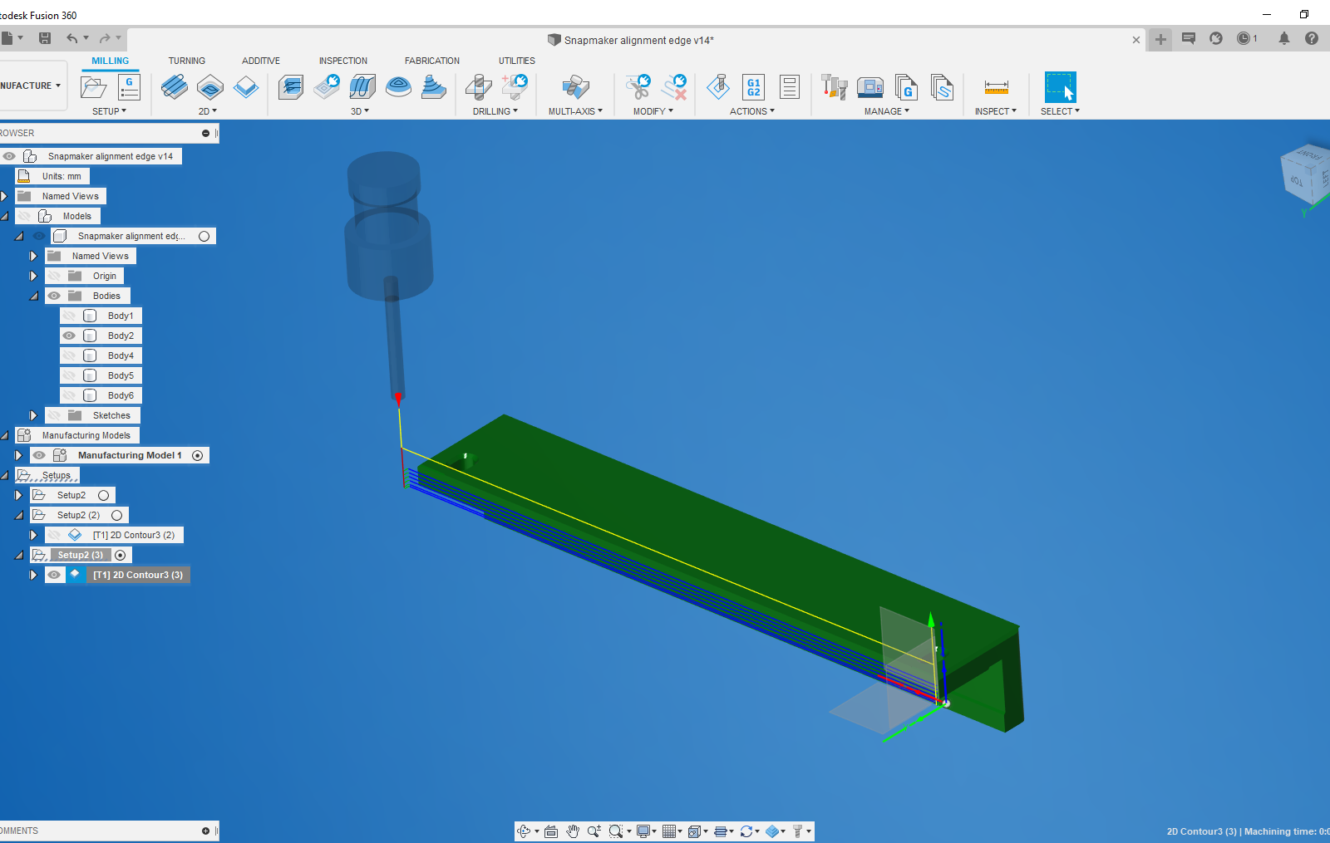This screenshot has width=1330, height=843.
Task: Open the Post Process (G1 G2) tool
Action: (x=753, y=86)
